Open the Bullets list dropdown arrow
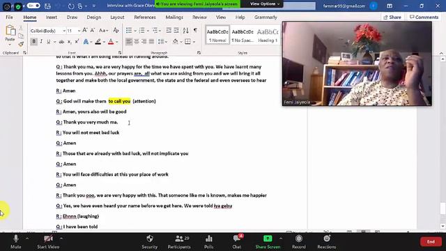This screenshot has width=446, height=251. pos(135,31)
